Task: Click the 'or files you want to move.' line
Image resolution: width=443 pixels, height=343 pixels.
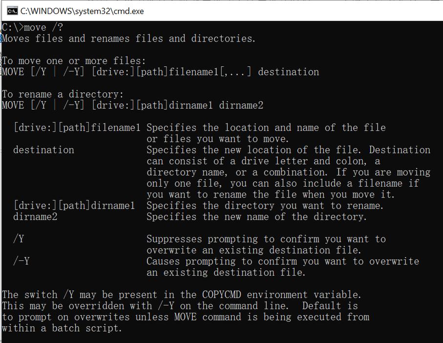Action: [218, 139]
